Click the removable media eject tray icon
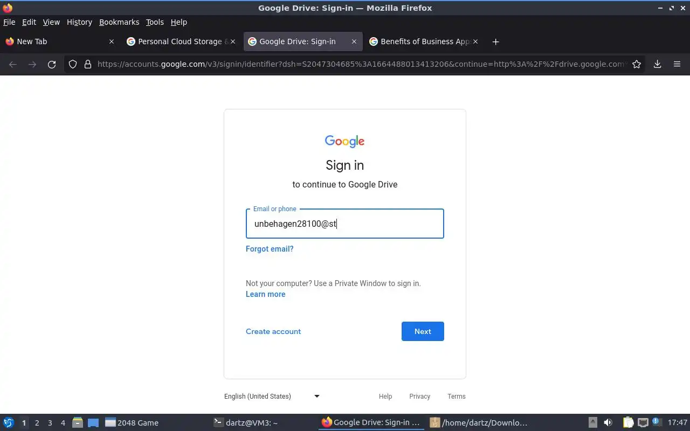The image size is (690, 431). 593,423
